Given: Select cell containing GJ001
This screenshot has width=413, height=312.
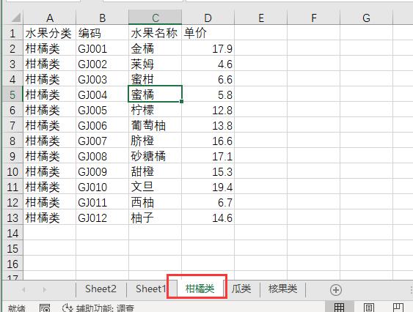Looking at the screenshot, I should 102,48.
